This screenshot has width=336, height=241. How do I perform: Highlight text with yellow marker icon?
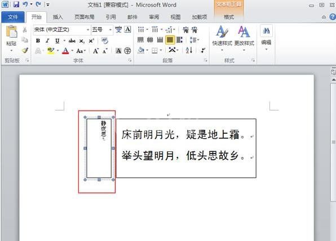(51, 51)
